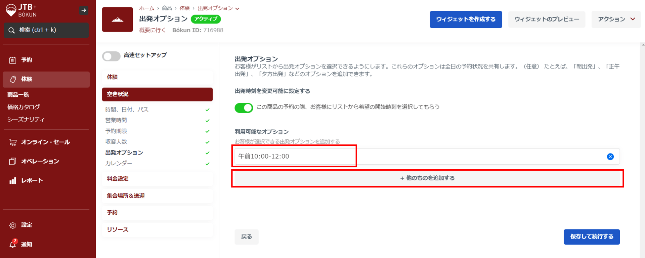This screenshot has width=645, height=258.
Task: Expand the 出発オプション breadcrumb chevron
Action: point(237,9)
